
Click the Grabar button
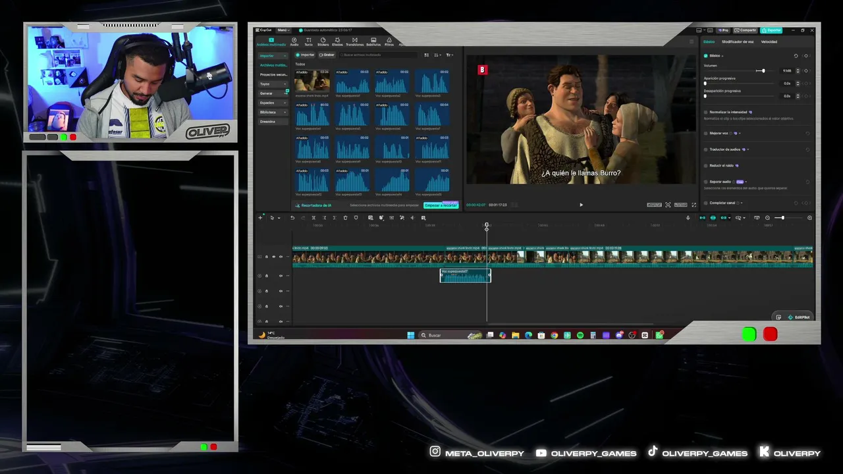pos(327,55)
